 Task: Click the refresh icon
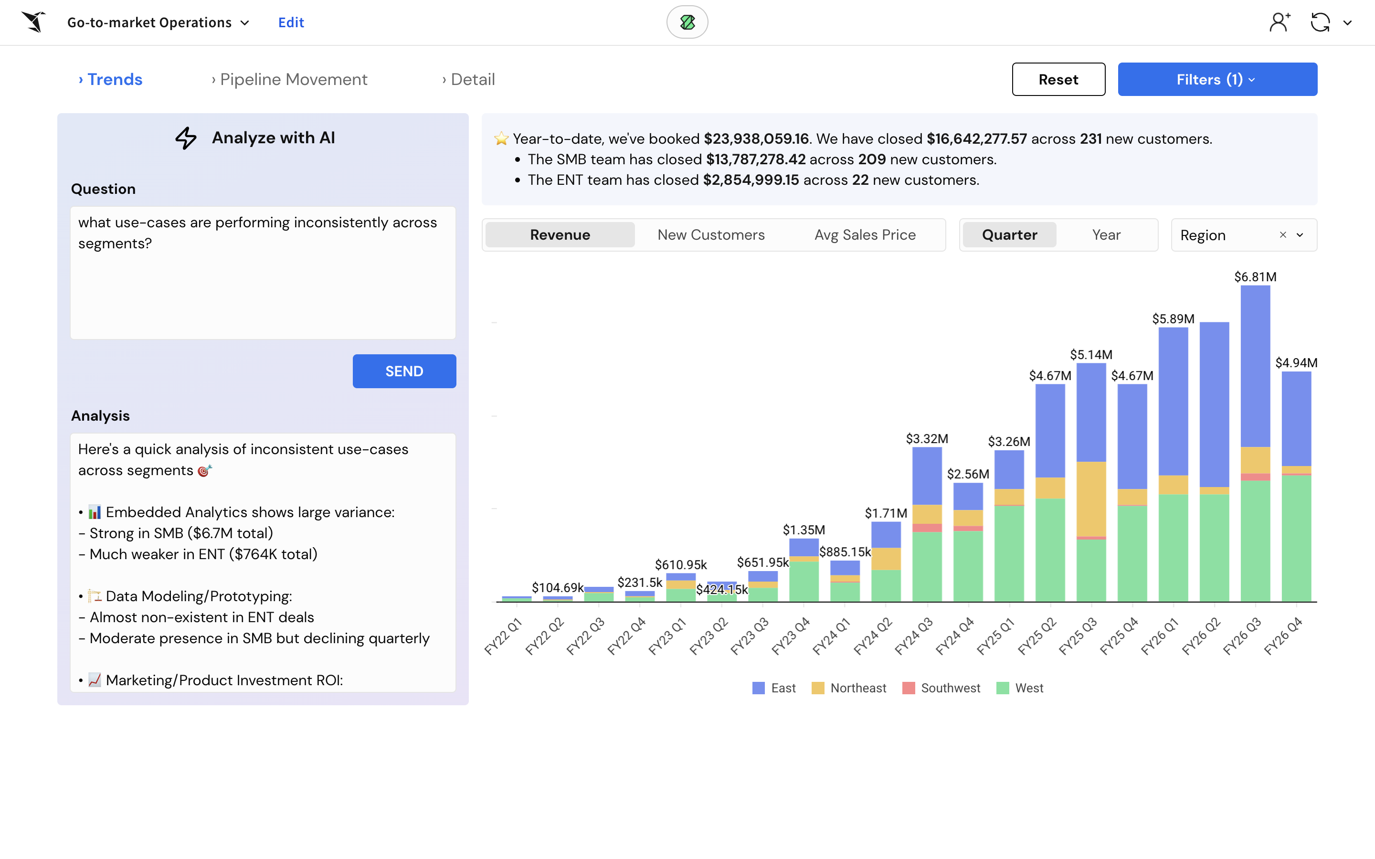[1320, 22]
